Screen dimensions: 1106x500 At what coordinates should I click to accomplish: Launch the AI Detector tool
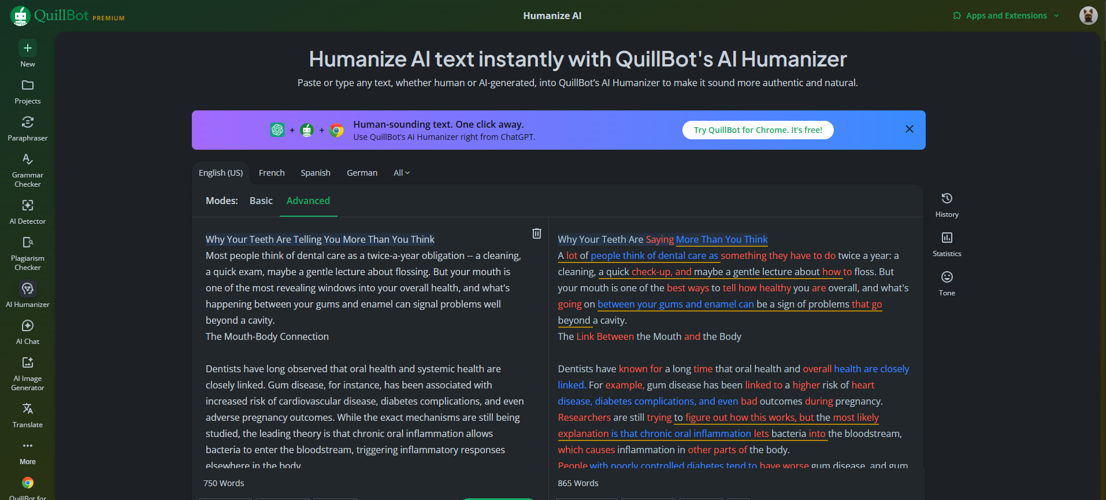[27, 206]
